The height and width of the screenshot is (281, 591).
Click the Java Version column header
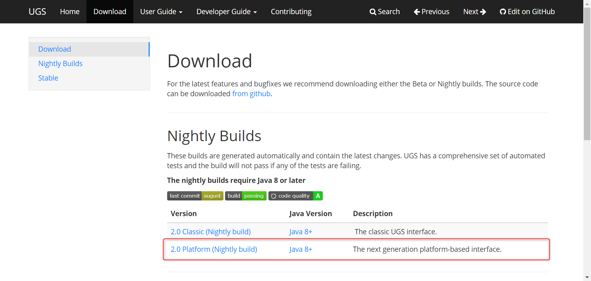(x=311, y=214)
